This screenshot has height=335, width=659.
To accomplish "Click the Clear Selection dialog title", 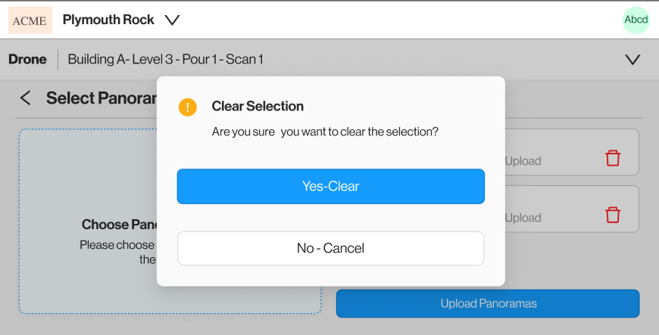I will point(258,107).
